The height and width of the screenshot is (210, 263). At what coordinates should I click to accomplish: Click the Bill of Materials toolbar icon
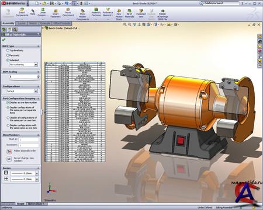129,13
